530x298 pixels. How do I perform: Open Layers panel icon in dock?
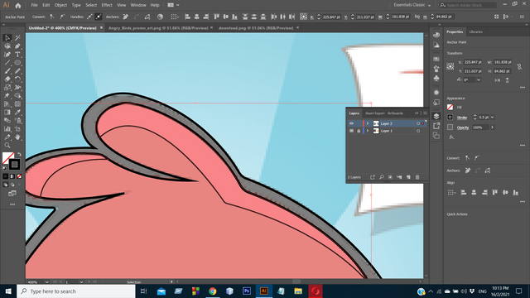(436, 116)
